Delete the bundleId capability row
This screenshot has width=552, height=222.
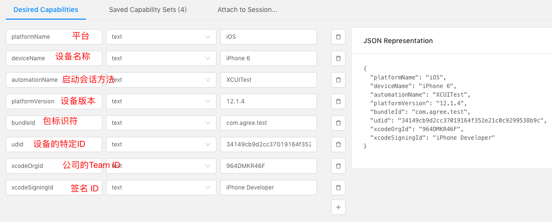[338, 123]
